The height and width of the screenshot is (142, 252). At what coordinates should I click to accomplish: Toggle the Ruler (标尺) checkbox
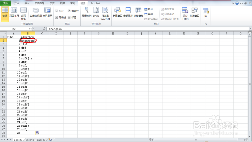(x=56, y=11)
